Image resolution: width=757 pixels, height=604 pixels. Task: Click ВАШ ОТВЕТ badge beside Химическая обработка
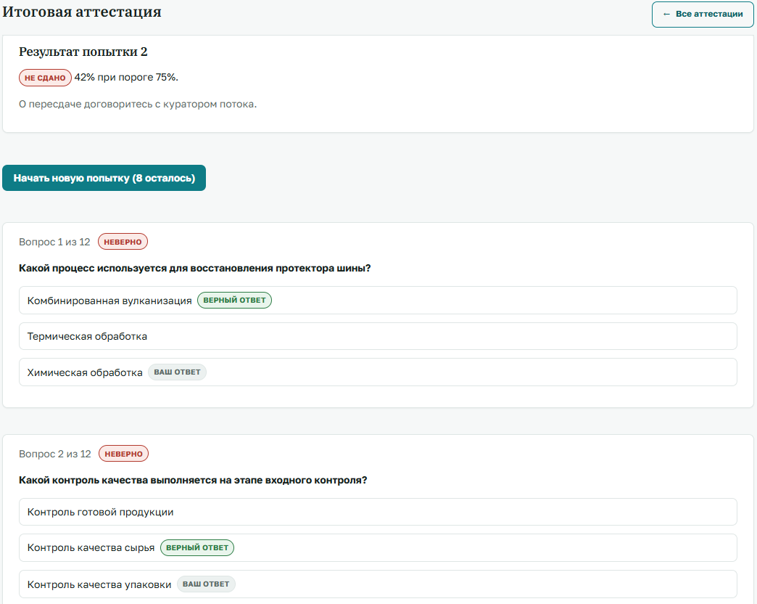coord(177,372)
